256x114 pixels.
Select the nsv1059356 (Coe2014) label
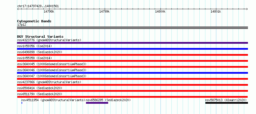(35, 46)
